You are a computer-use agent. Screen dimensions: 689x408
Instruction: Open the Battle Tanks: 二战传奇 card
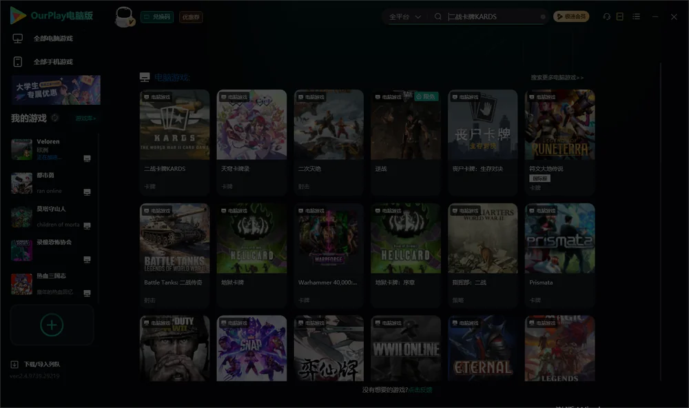point(174,256)
